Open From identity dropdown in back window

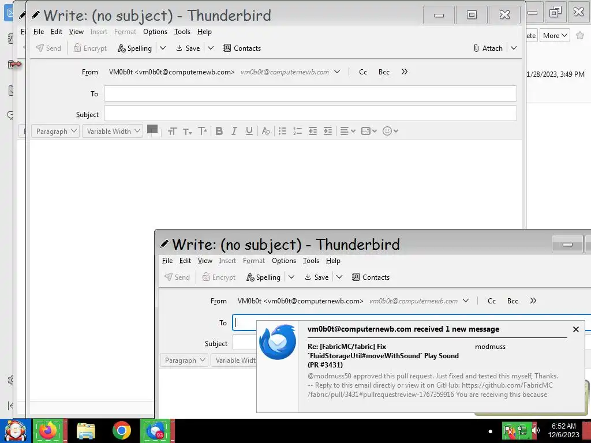(x=337, y=72)
